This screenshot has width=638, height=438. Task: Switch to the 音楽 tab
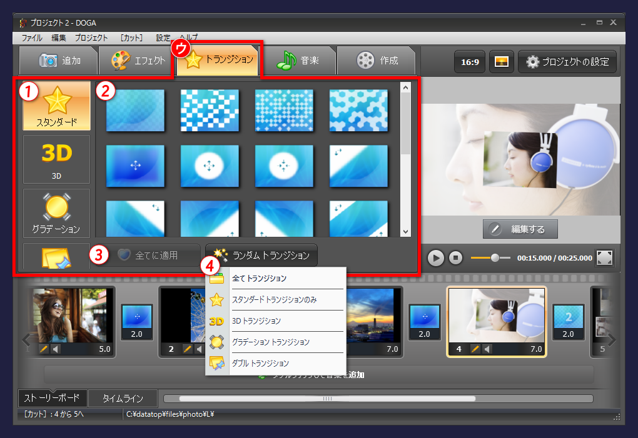(x=298, y=61)
